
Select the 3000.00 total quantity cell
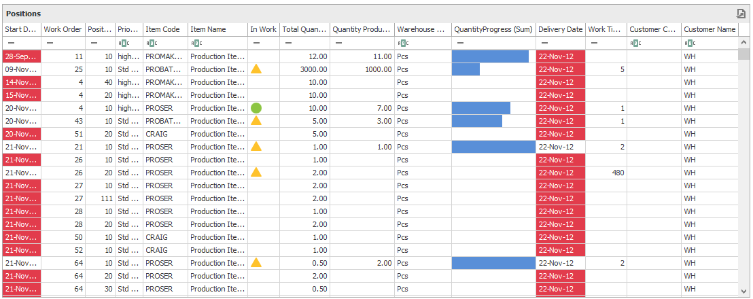click(303, 69)
